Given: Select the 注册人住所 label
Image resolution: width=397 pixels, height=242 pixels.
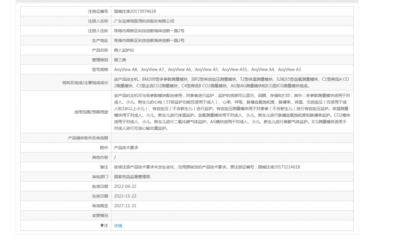Looking at the screenshot, I should (x=98, y=31).
